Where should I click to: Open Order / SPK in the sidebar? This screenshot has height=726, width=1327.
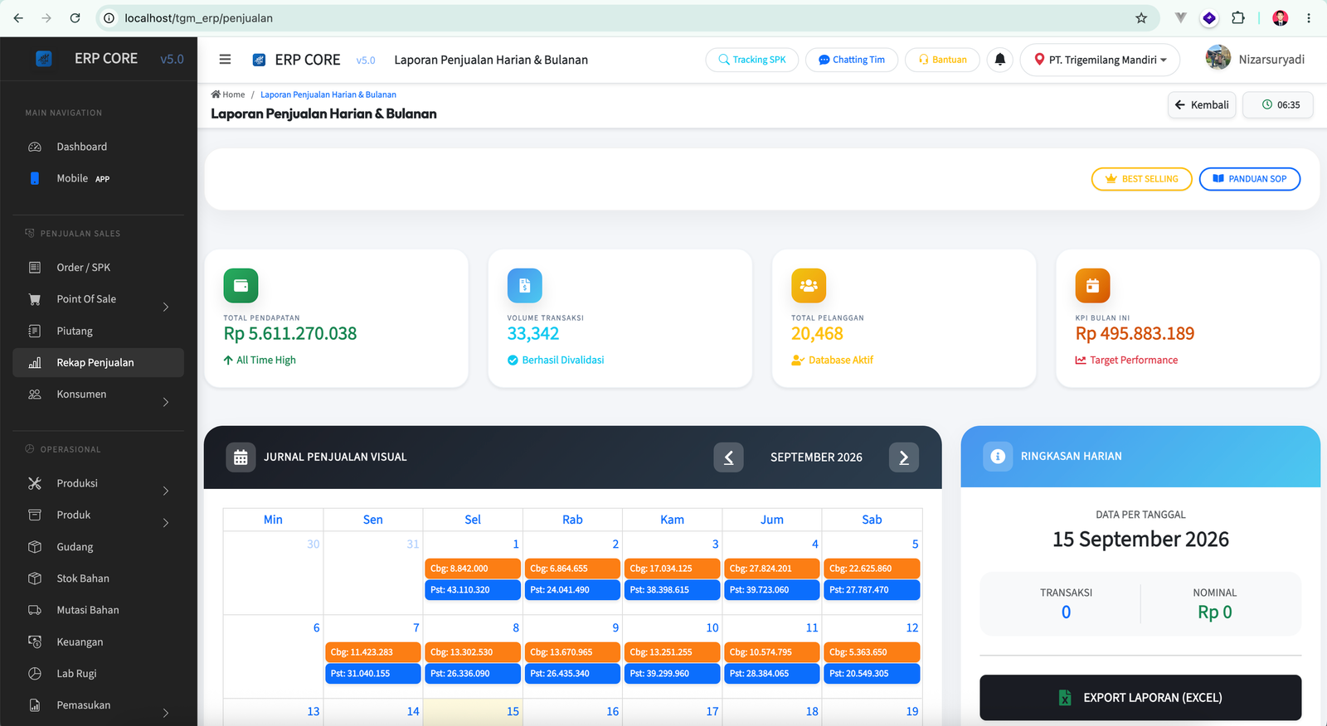click(x=98, y=268)
